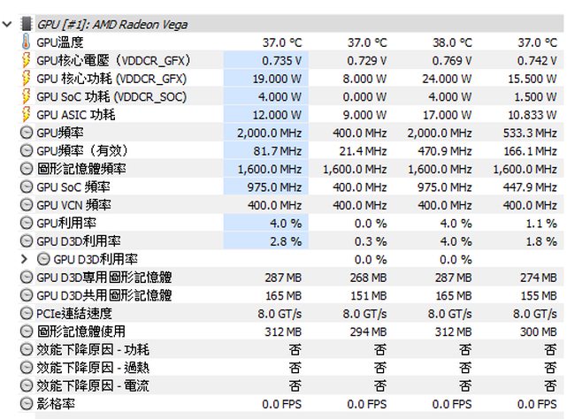The height and width of the screenshot is (419, 567).
Task: Expand the GPU D3D利用率 sub-tree arrow
Action: pyautogui.click(x=25, y=259)
